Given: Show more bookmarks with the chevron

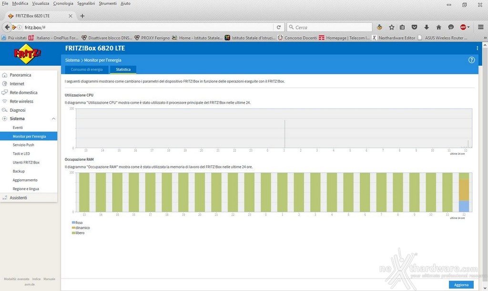Looking at the screenshot, I should coord(485,38).
